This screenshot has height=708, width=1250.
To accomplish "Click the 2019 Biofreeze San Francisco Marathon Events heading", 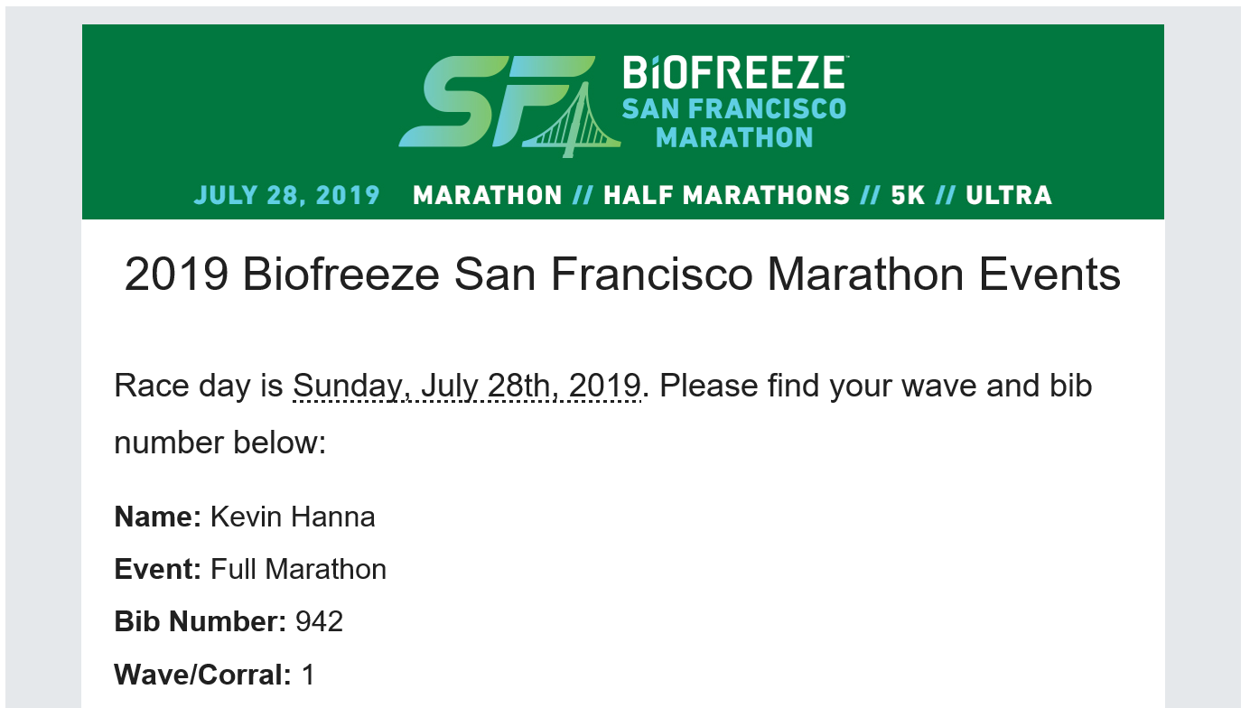I will tap(622, 275).
